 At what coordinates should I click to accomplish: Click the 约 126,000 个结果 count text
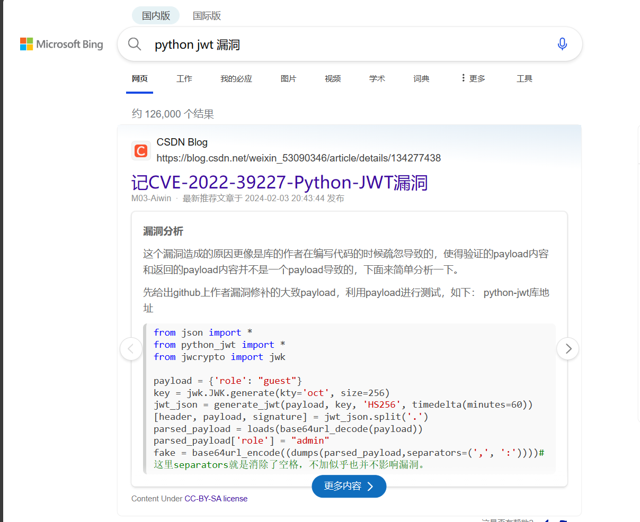tap(173, 114)
